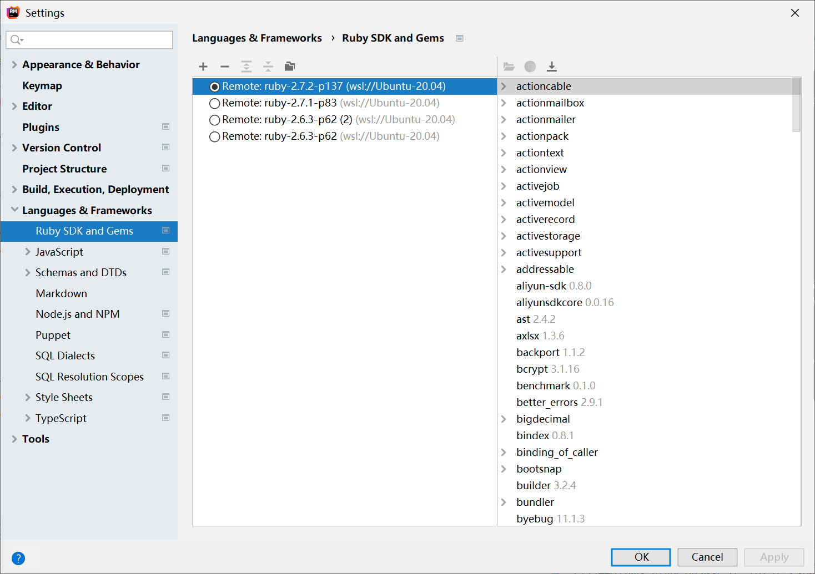815x574 pixels.
Task: Click the edit SDK paths folder icon
Action: click(290, 67)
